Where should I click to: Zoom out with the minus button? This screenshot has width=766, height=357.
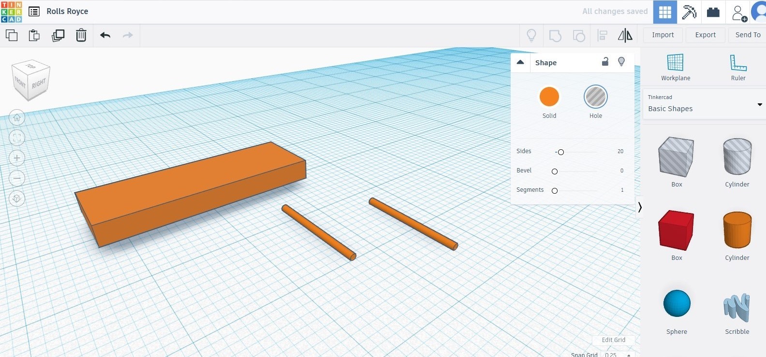pyautogui.click(x=17, y=178)
